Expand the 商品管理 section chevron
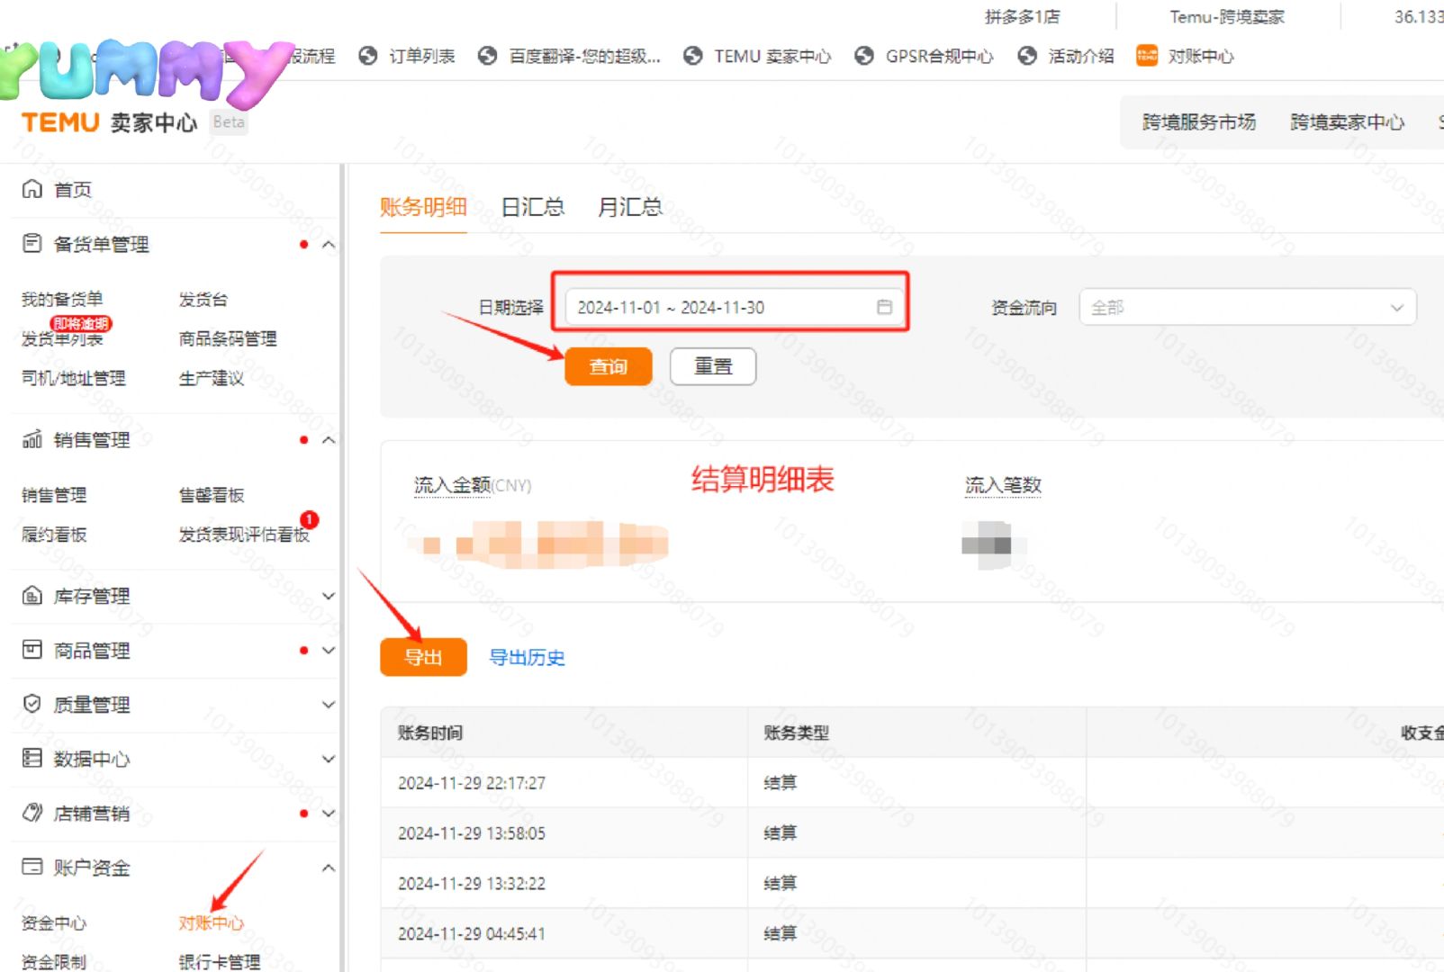 pos(329,650)
